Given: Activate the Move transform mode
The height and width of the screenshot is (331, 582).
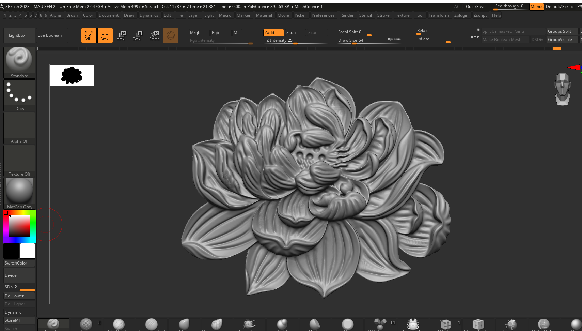Looking at the screenshot, I should (121, 35).
